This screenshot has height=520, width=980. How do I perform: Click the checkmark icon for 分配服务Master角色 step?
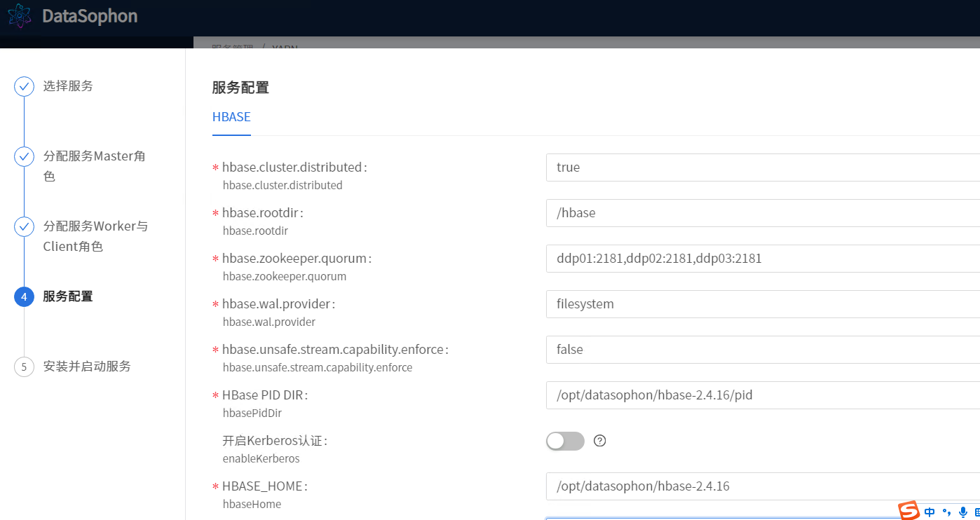[25, 156]
